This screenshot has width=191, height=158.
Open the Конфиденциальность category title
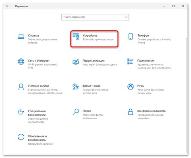tap(152, 111)
